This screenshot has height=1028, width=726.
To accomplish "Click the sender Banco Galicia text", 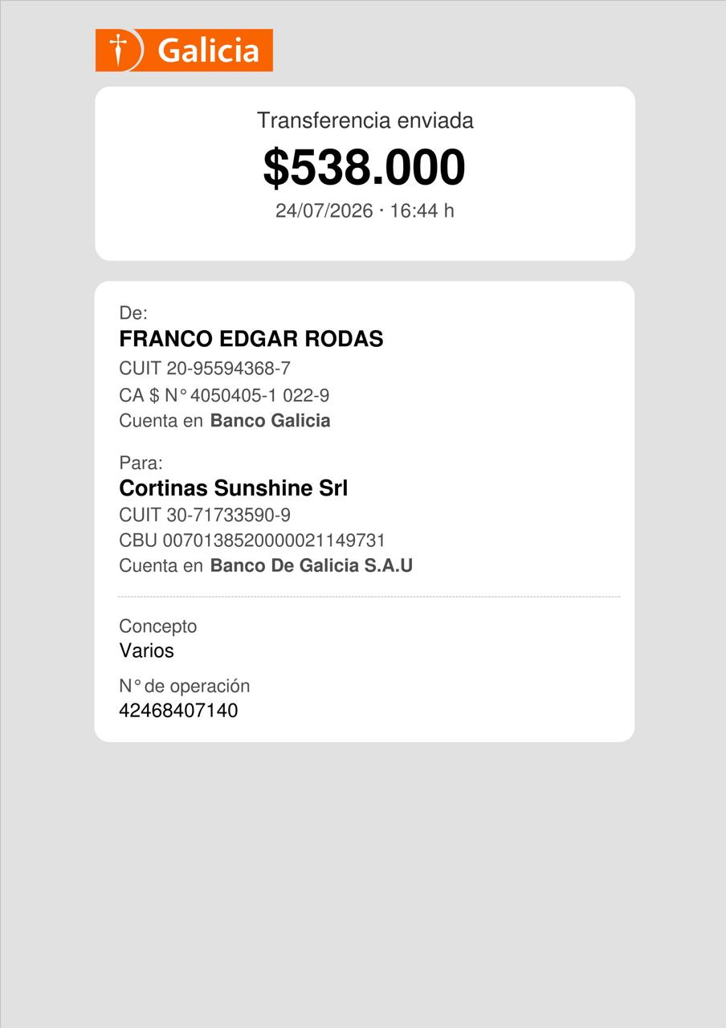I will pyautogui.click(x=270, y=421).
